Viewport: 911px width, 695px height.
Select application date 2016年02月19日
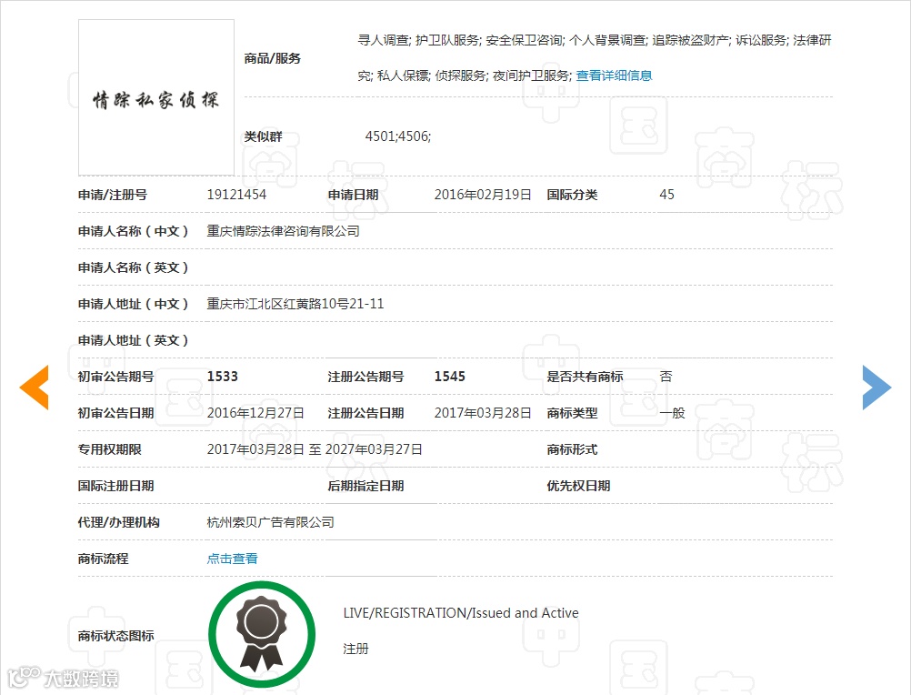pos(483,195)
